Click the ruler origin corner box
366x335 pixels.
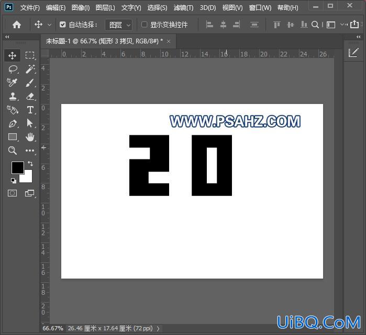45,54
